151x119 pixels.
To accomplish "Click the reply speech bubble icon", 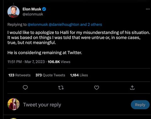I will pyautogui.click(x=25, y=88).
